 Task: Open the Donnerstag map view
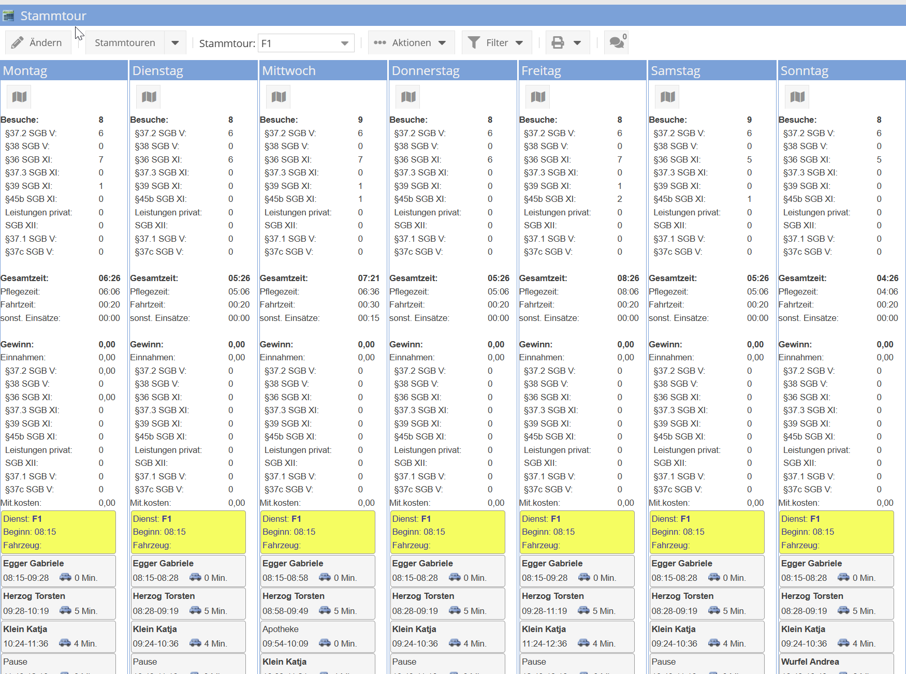pyautogui.click(x=408, y=97)
